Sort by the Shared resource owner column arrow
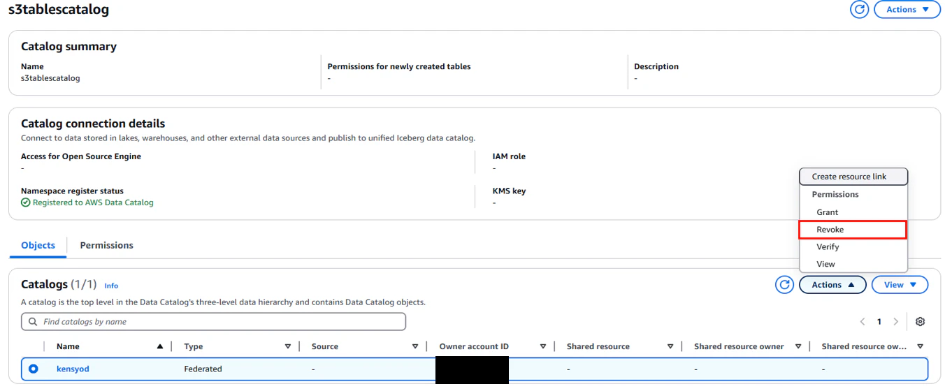945x391 pixels. 798,346
